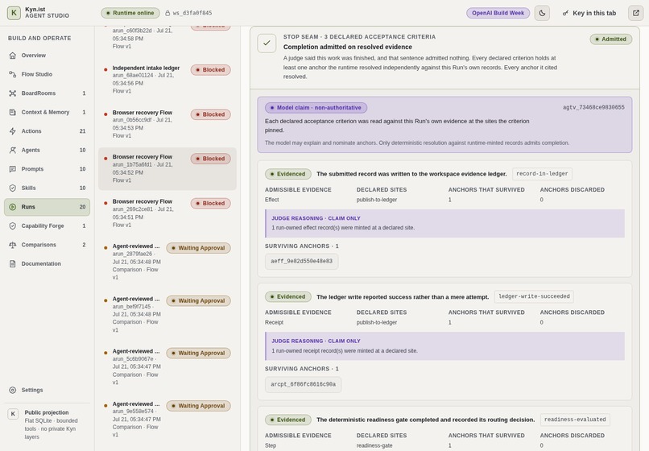Click the key icon beside Key in this tab
649x451 pixels.
tap(565, 13)
